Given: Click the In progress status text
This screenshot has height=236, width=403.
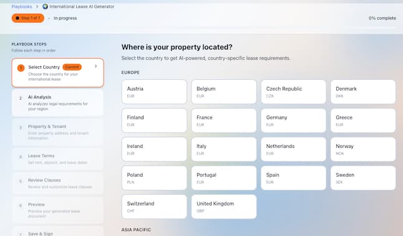Looking at the screenshot, I should 66,18.
